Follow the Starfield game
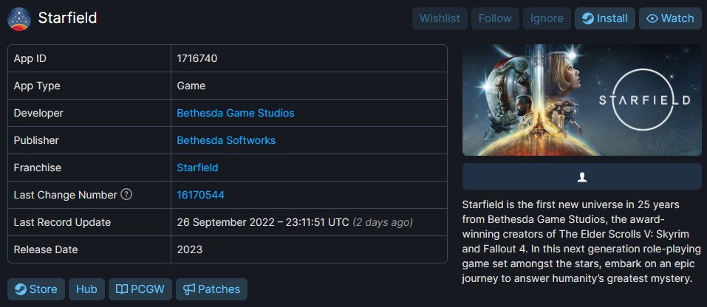 (494, 18)
